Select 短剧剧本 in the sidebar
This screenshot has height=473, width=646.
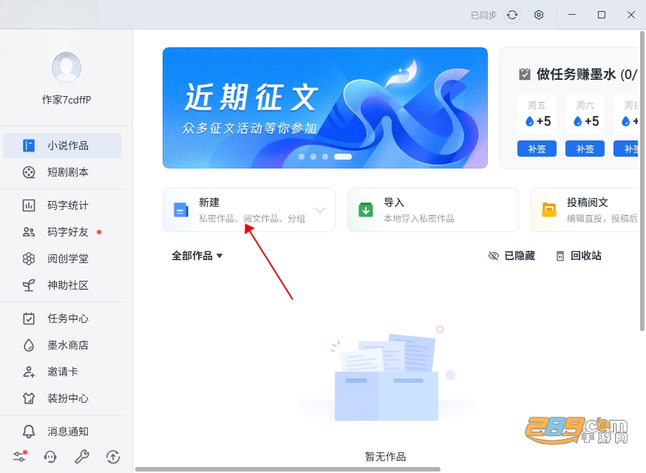62,172
